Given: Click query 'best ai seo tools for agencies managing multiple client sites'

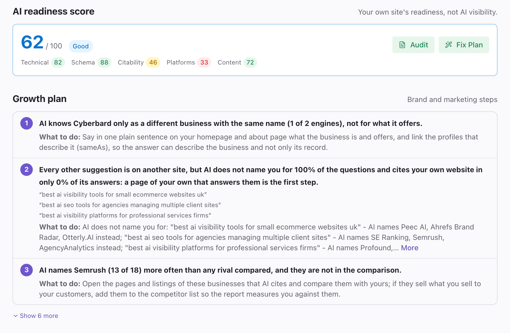Looking at the screenshot, I should click(x=130, y=205).
